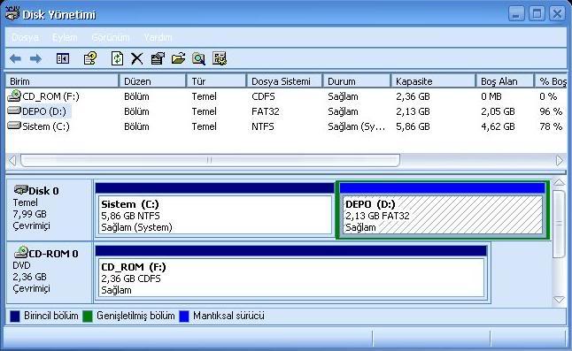Open the Dosya menu
This screenshot has height=351, width=572.
(25, 37)
